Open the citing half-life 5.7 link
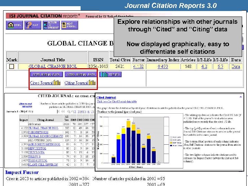 220,66
